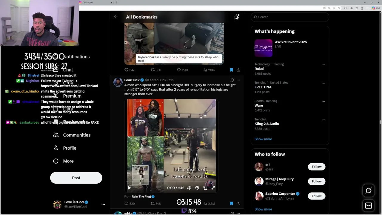The image size is (382, 215).
Task: Follow ari
Action: click(317, 167)
